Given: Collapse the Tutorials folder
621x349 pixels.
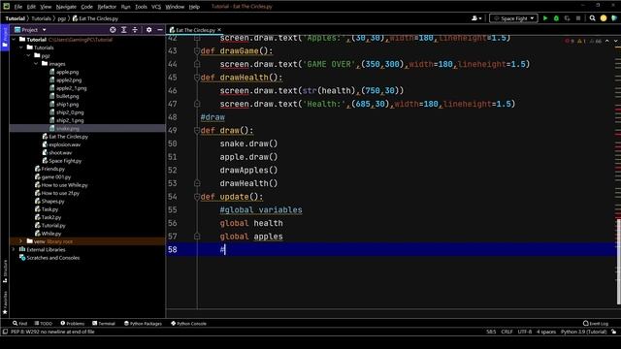Looking at the screenshot, I should point(21,48).
